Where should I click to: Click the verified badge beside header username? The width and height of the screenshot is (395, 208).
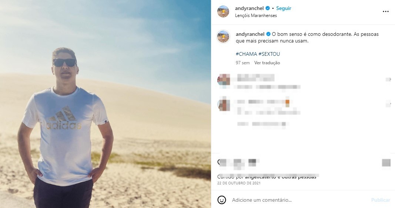(268, 8)
